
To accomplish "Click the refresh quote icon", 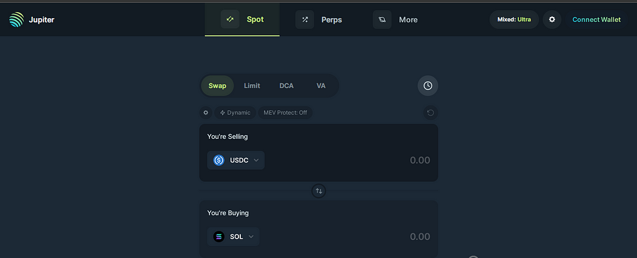I will [x=431, y=113].
